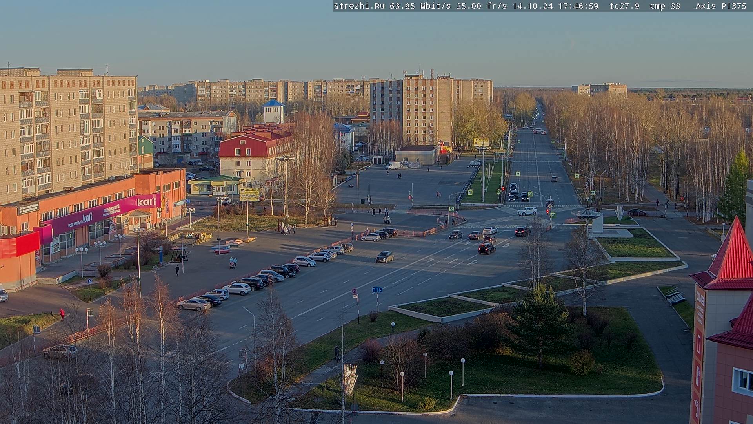Viewport: 753px width, 424px height.
Task: Click the cmp 33 overlay value
Action: click(x=665, y=6)
